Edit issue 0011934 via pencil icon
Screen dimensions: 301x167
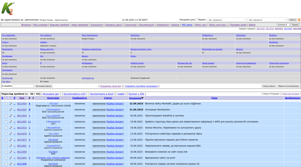(11, 104)
